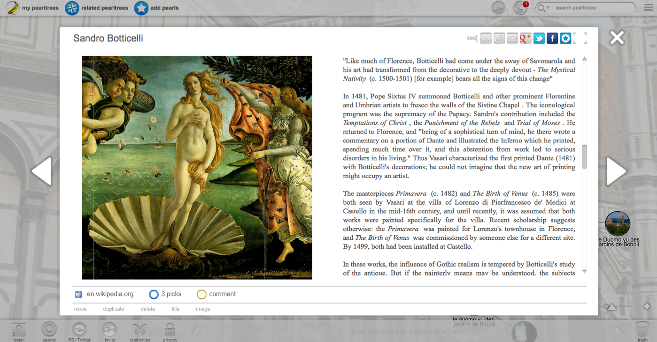Click the comment circle button
Image resolution: width=657 pixels, height=342 pixels.
pyautogui.click(x=201, y=294)
